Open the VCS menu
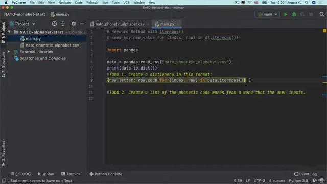 pos(126,3)
